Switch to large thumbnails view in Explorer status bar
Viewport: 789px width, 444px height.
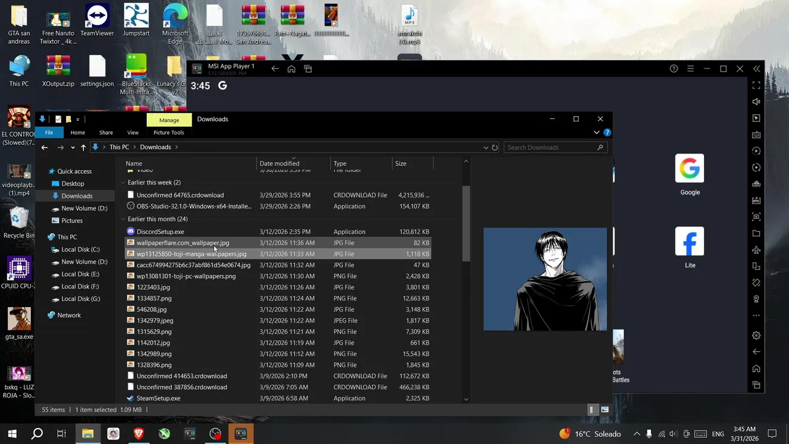point(605,409)
